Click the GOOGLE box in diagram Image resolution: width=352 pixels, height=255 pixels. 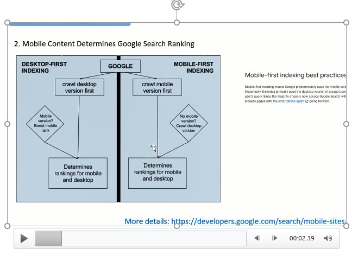[x=121, y=66]
